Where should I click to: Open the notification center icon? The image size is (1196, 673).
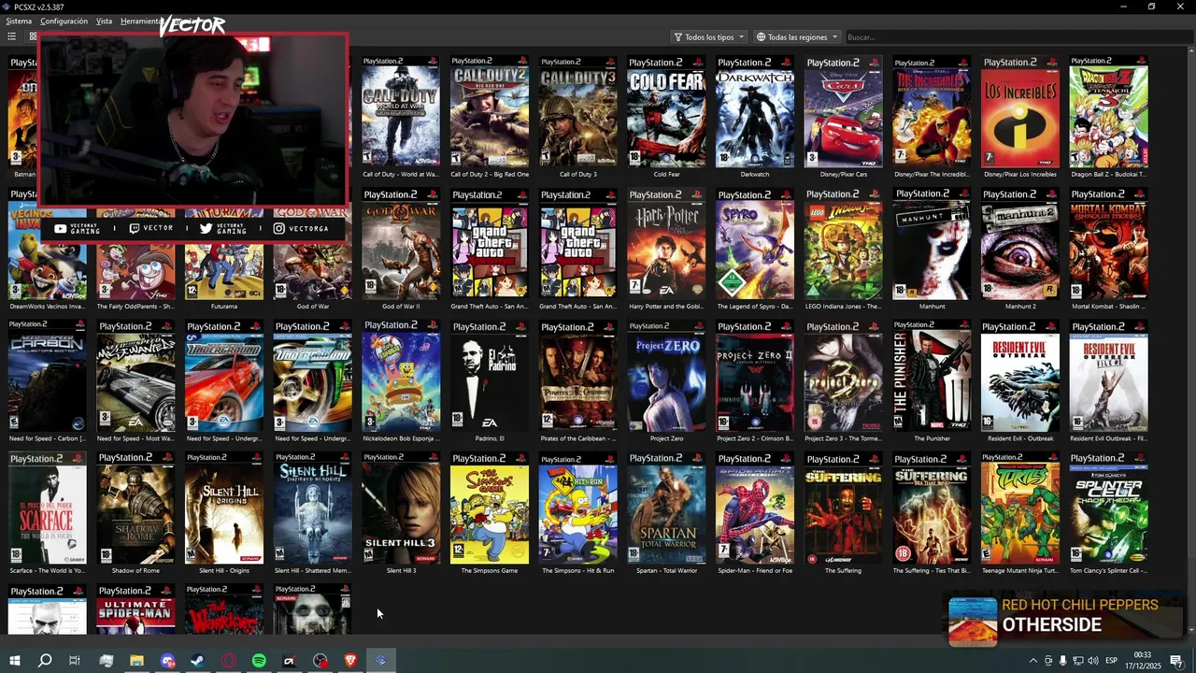click(1176, 661)
